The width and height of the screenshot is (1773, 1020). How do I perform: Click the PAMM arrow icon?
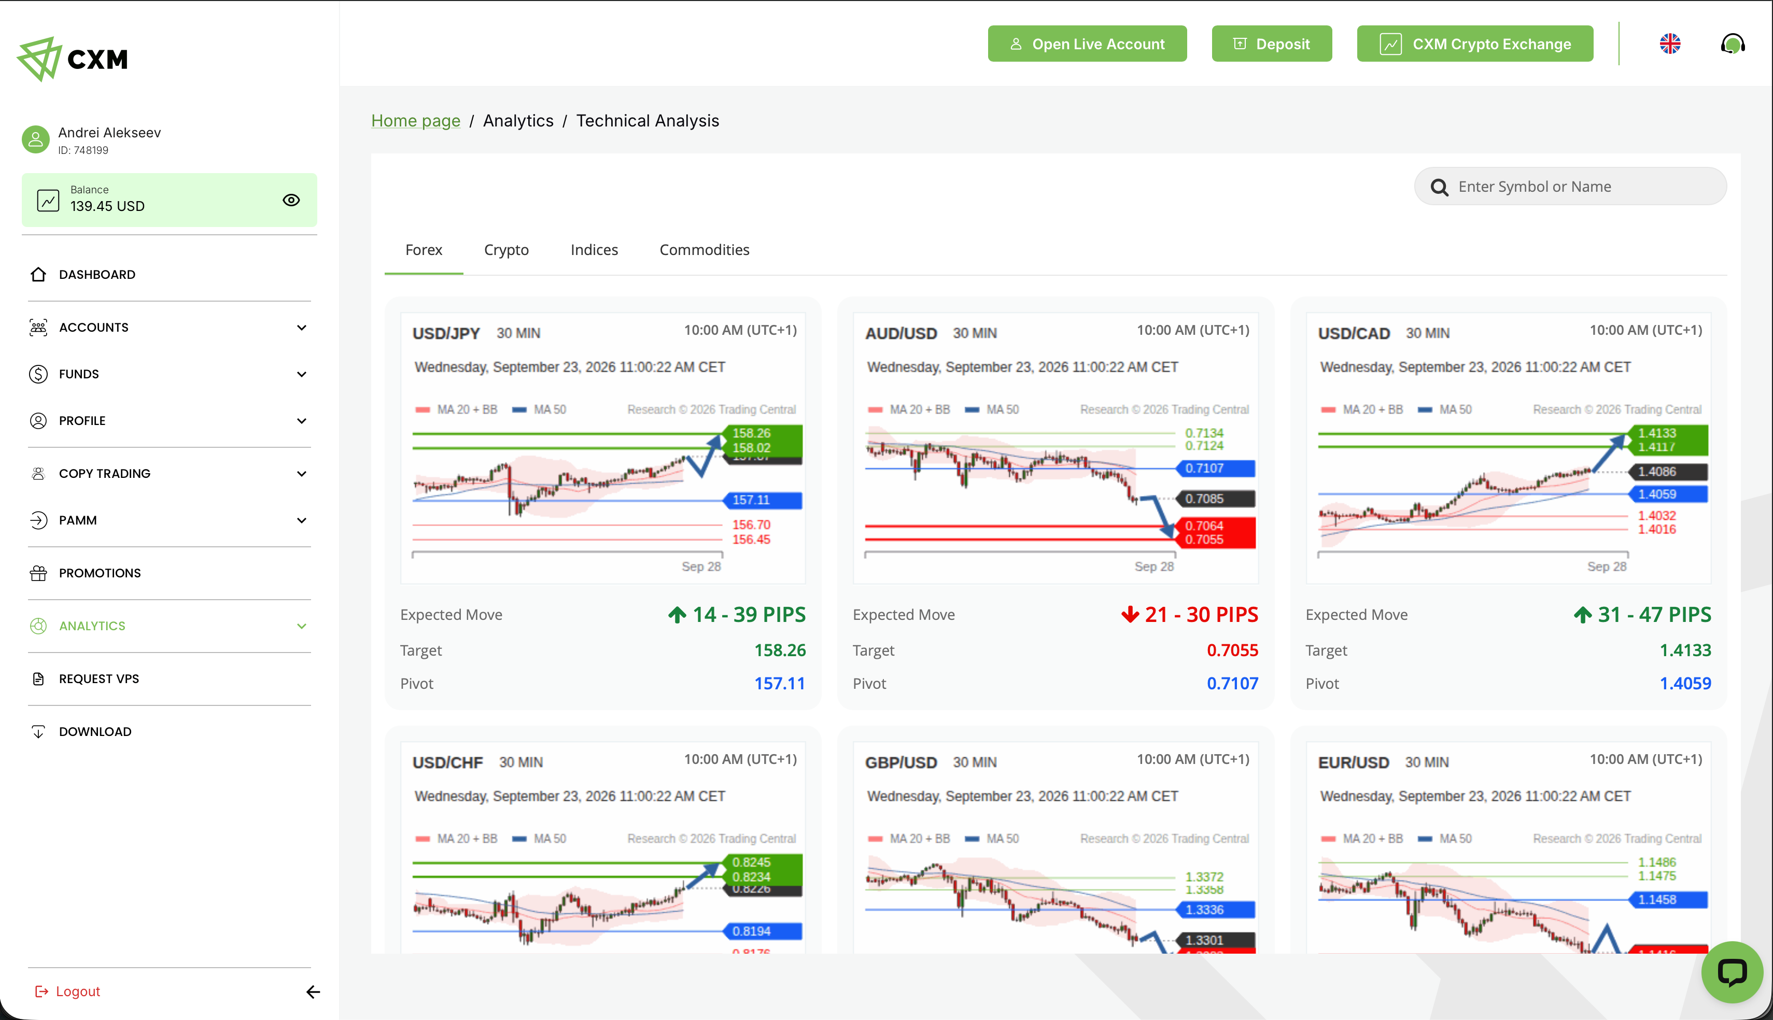click(x=38, y=520)
